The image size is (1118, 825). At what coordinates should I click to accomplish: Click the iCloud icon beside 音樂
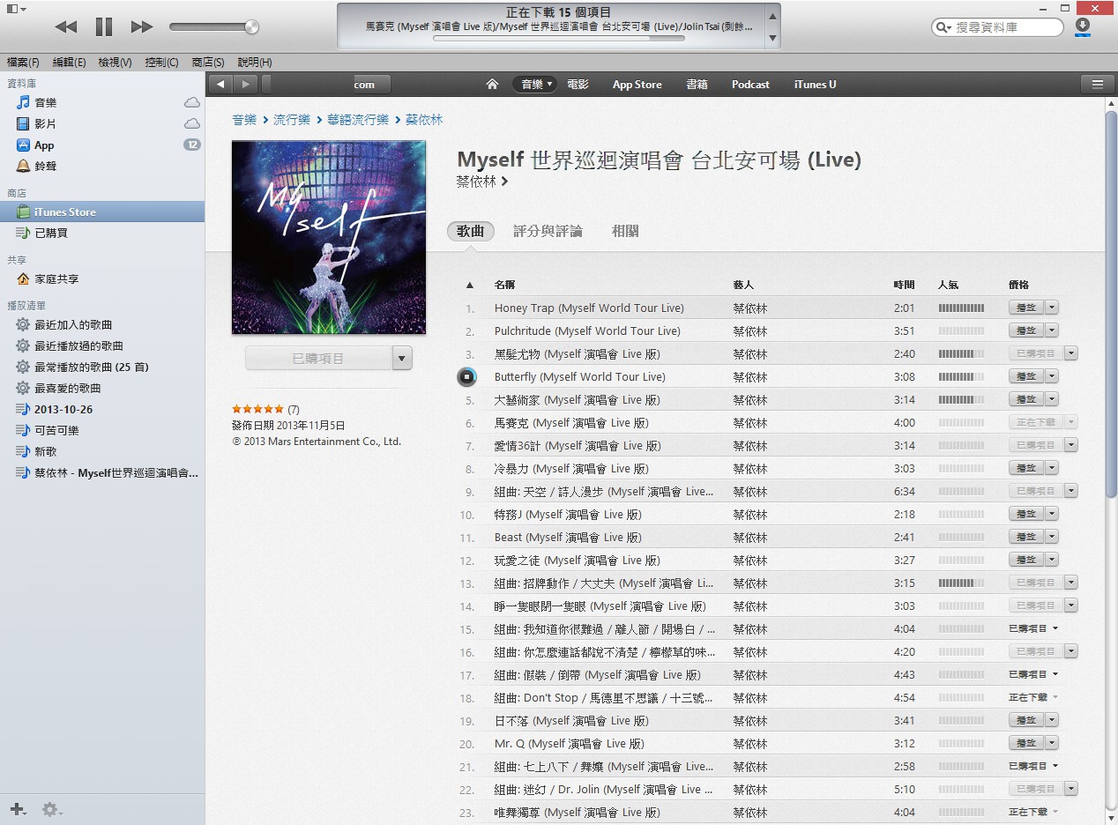click(x=191, y=103)
